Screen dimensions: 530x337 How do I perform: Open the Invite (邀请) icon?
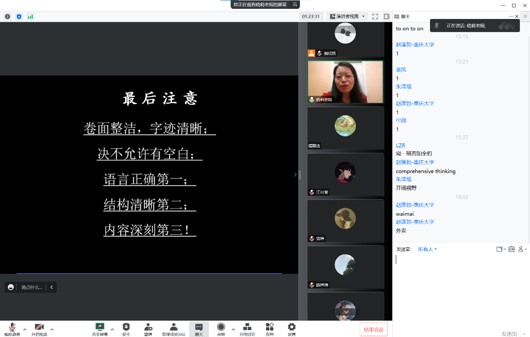point(148,329)
